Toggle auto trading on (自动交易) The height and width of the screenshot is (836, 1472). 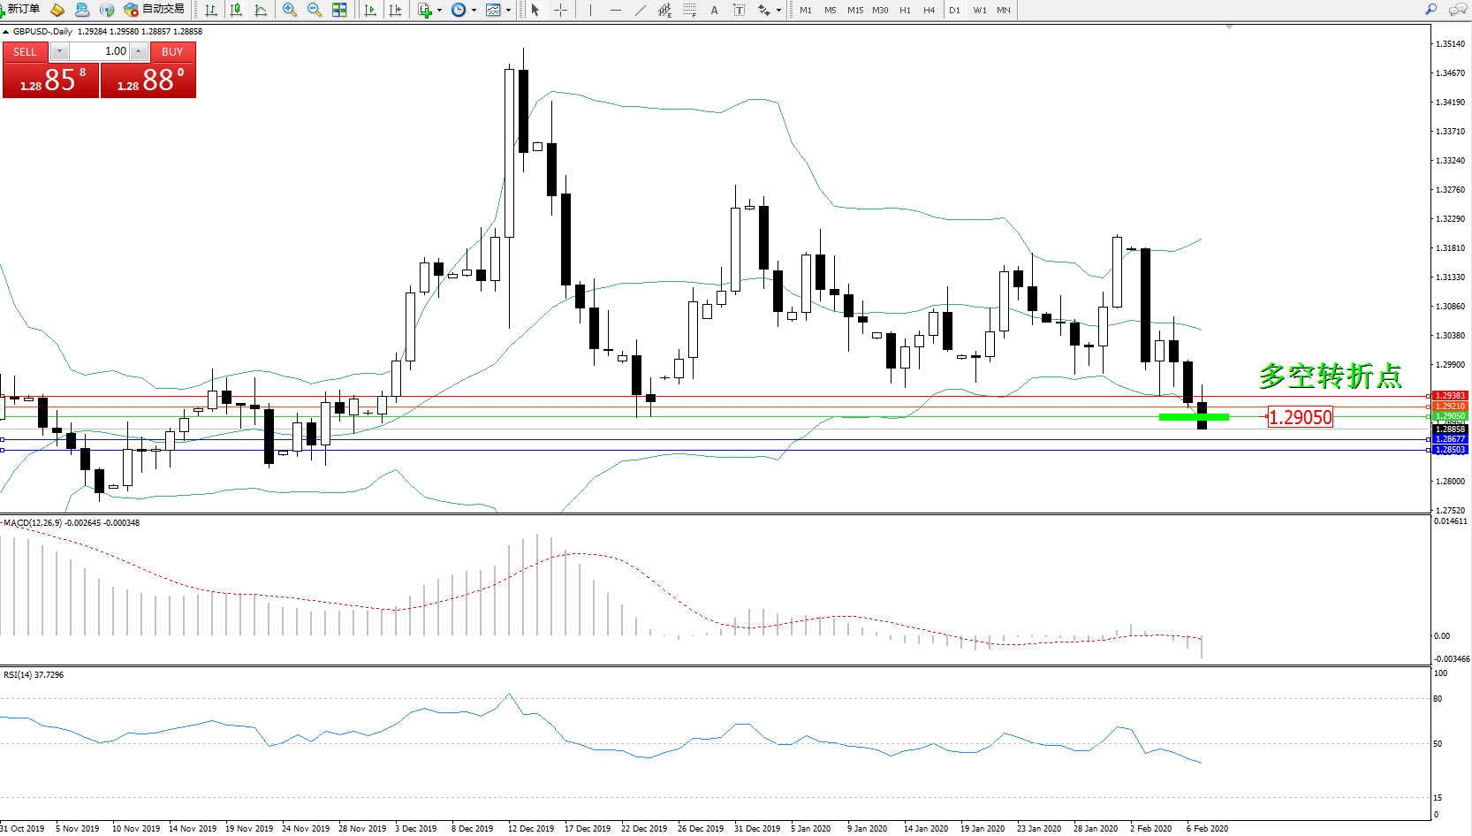pyautogui.click(x=155, y=10)
